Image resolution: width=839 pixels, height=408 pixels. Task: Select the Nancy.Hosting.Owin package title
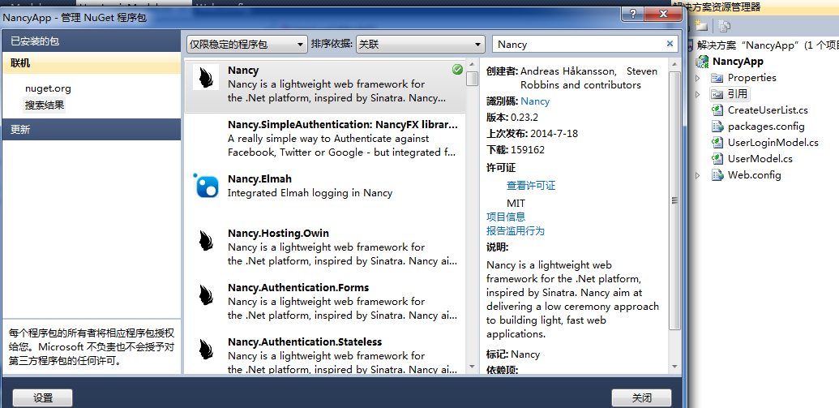(x=278, y=234)
